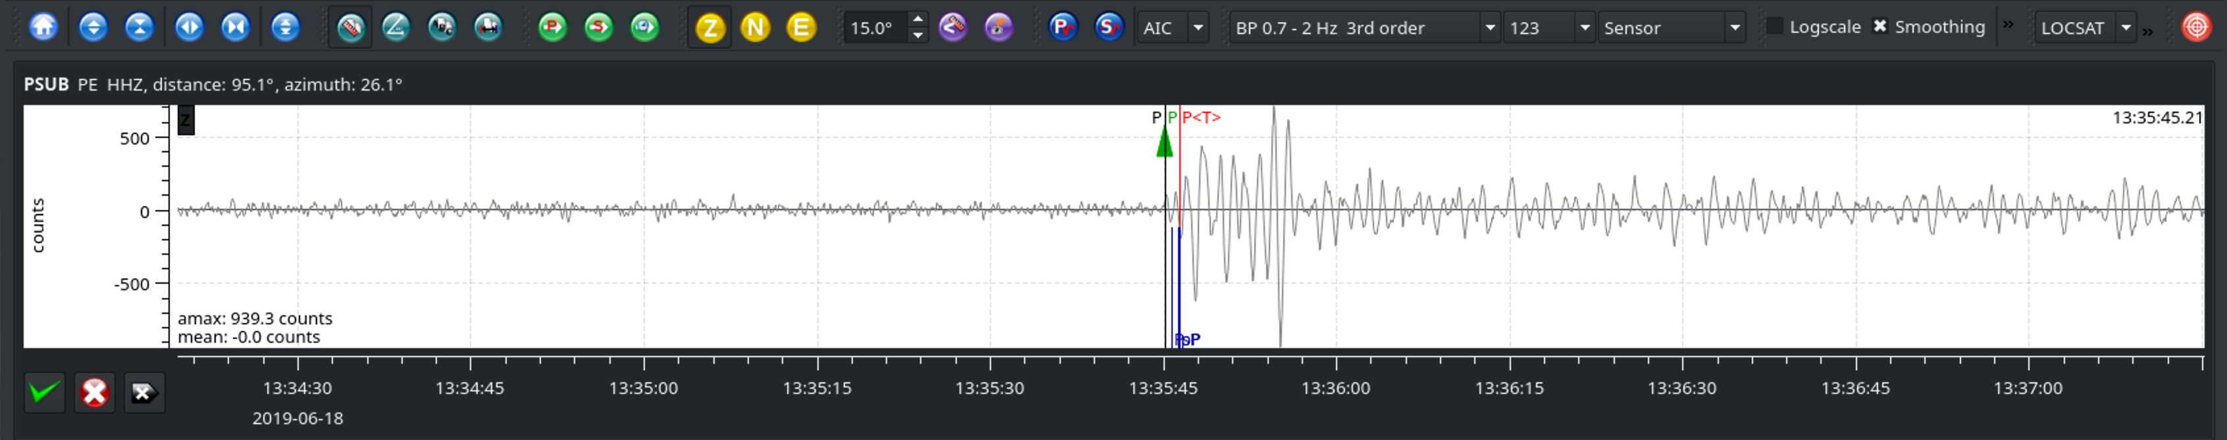Screen dimensions: 2227x440
Task: Click the 13:37:00 time axis label
Action: tap(2028, 388)
